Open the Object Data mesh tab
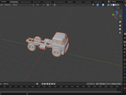Viewport: 126px width, 95px height. [x=125, y=81]
